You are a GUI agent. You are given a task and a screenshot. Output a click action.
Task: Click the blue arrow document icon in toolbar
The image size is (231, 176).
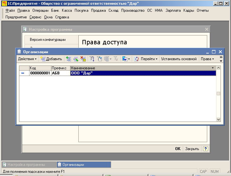point(125,59)
